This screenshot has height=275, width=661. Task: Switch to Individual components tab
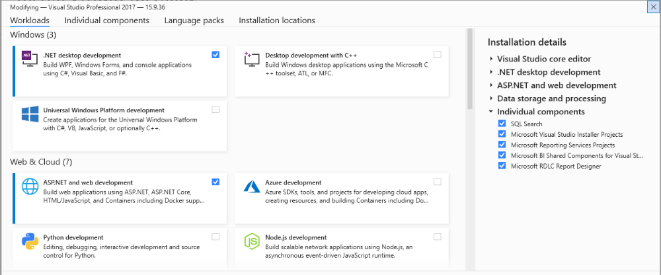pos(106,20)
